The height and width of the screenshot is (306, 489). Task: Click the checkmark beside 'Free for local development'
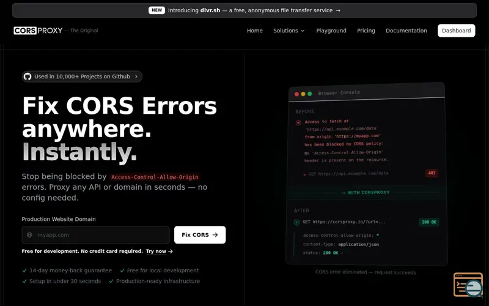[122, 271]
